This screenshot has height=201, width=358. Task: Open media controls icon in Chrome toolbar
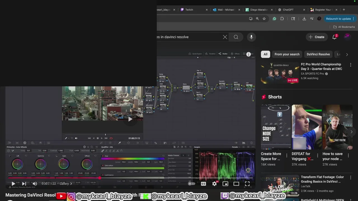tap(312, 19)
